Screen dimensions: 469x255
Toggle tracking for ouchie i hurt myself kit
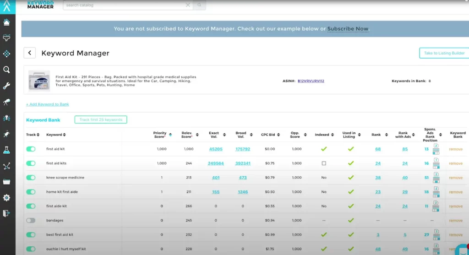pos(31,249)
